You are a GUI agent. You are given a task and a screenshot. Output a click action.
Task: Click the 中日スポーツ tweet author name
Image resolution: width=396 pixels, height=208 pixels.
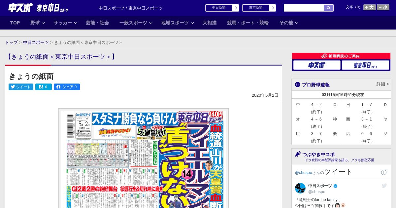point(320,186)
